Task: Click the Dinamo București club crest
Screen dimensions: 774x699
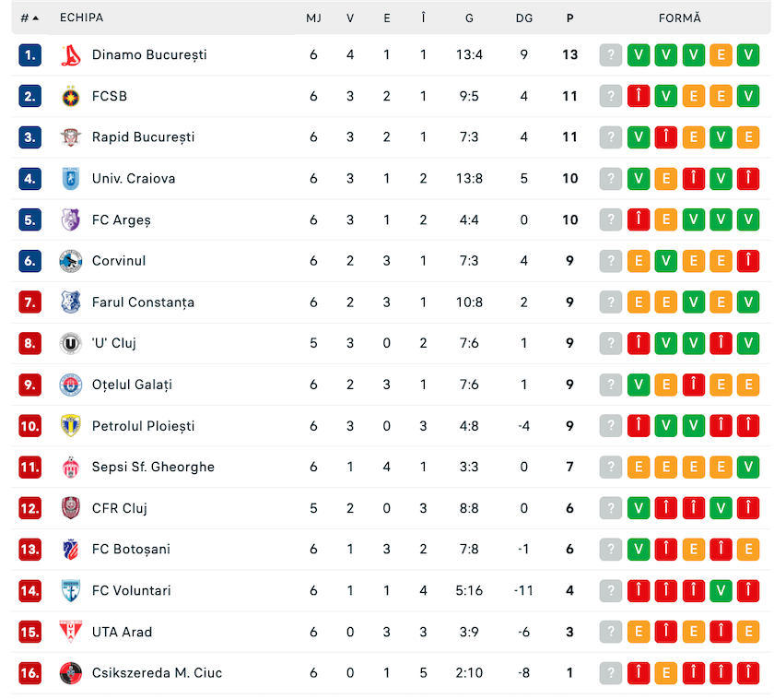Action: point(71,54)
